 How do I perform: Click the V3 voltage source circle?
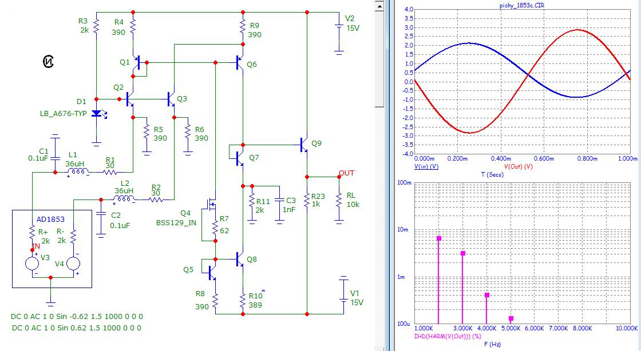click(x=32, y=263)
